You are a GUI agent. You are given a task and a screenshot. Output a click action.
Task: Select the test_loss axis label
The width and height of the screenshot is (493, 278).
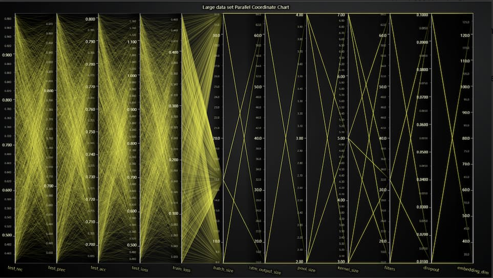pos(140,269)
